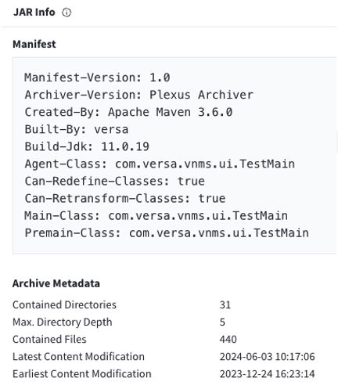This screenshot has width=338, height=389.
Task: Select the Created-By Apache Maven line
Action: point(128,112)
